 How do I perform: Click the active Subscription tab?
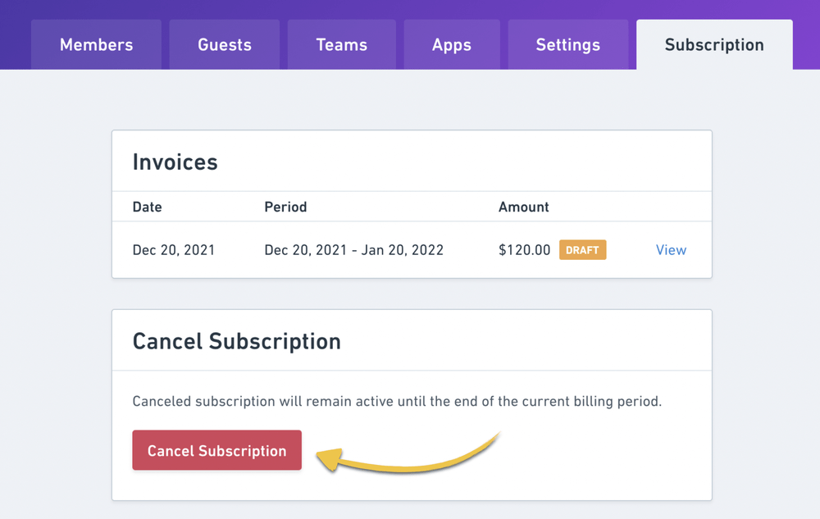pyautogui.click(x=714, y=45)
